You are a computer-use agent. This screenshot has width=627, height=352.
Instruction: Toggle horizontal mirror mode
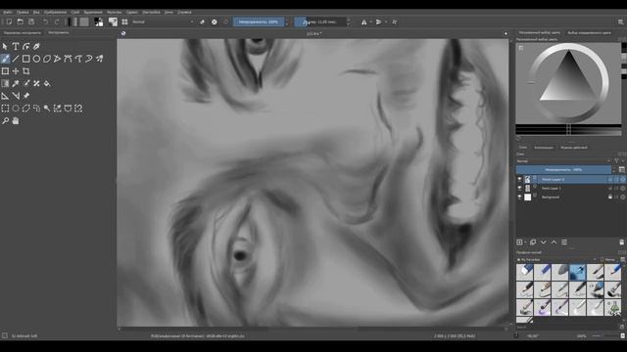click(363, 22)
